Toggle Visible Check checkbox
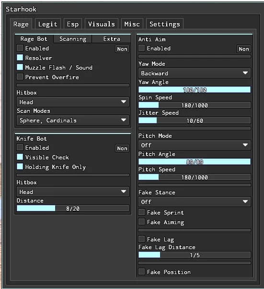264x289 pixels. 20,157
